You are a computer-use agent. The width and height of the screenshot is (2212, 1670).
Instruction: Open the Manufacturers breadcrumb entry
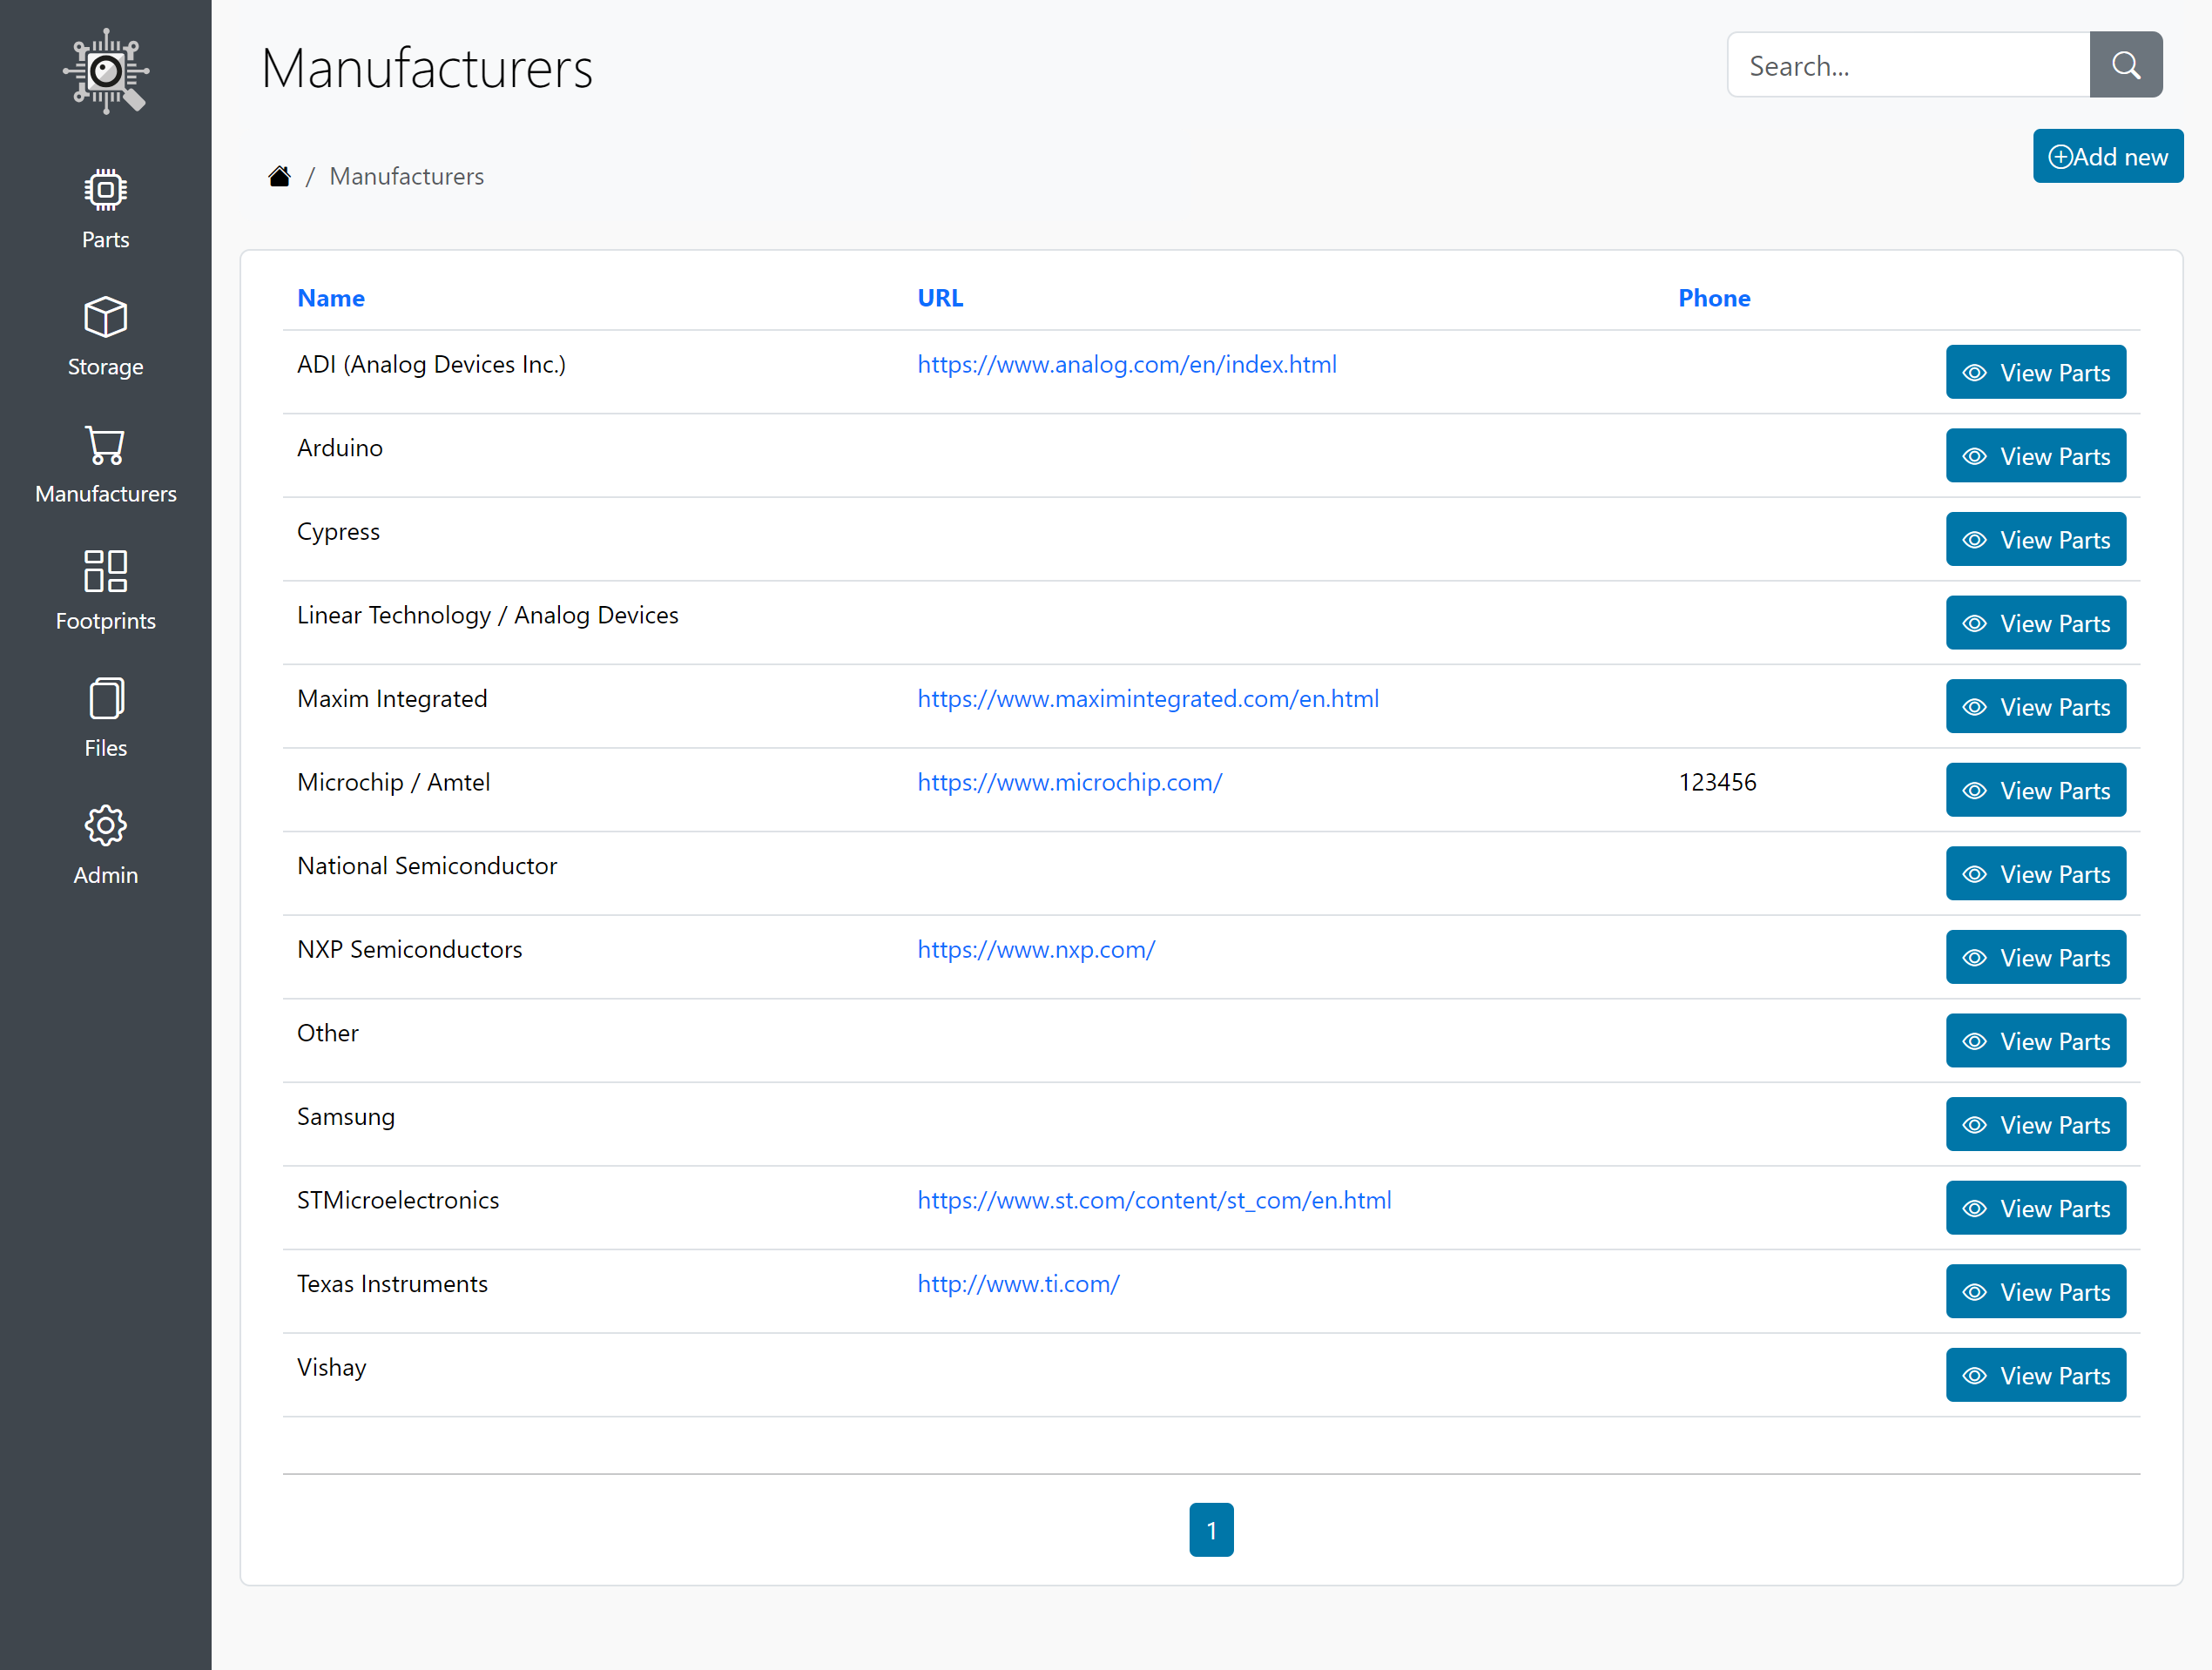pos(406,175)
